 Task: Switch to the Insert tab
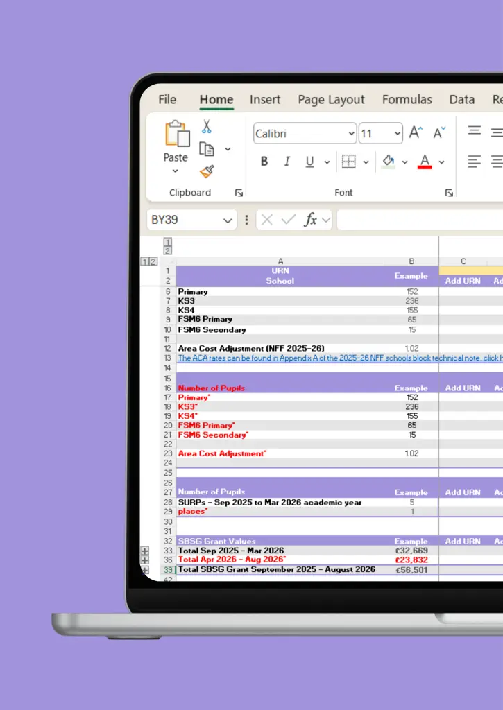[x=265, y=100]
